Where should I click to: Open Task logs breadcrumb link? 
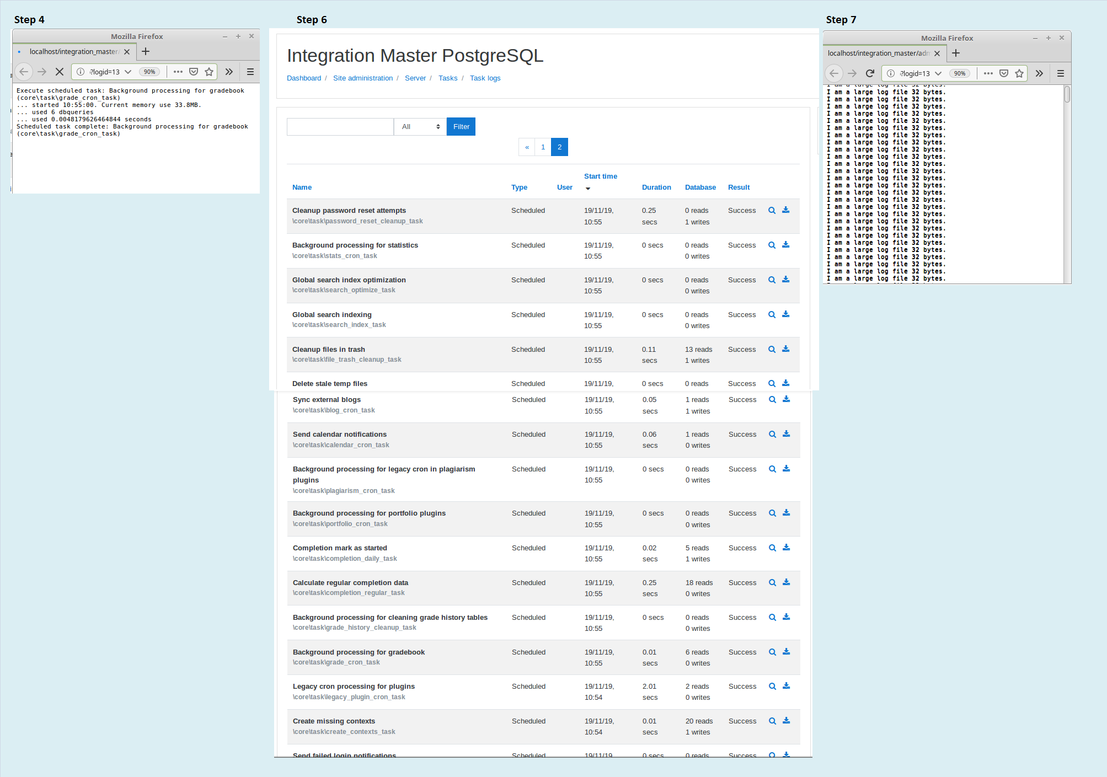pyautogui.click(x=485, y=78)
